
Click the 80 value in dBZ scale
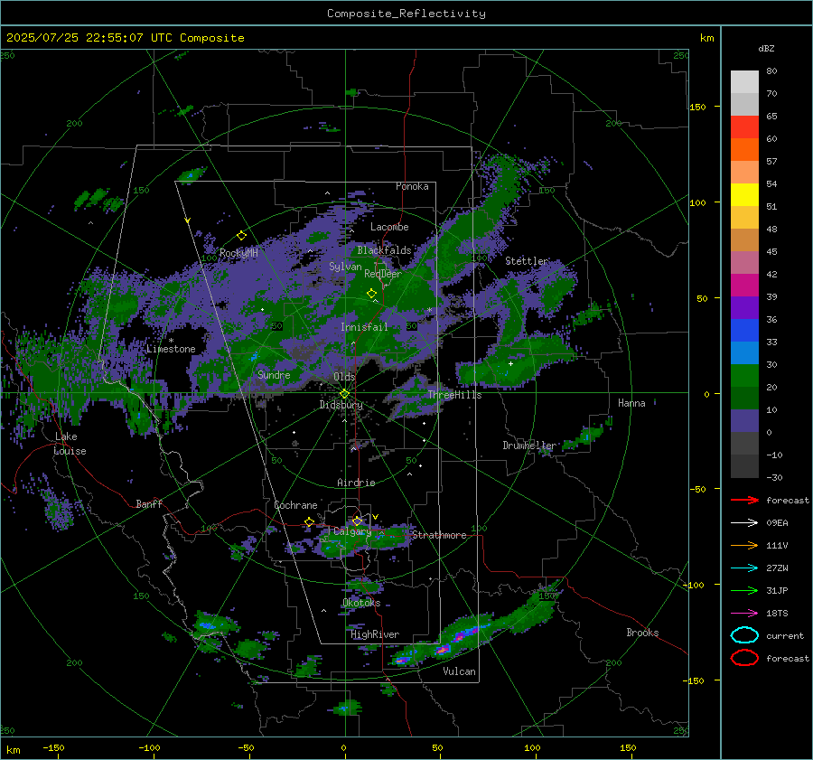[x=771, y=71]
